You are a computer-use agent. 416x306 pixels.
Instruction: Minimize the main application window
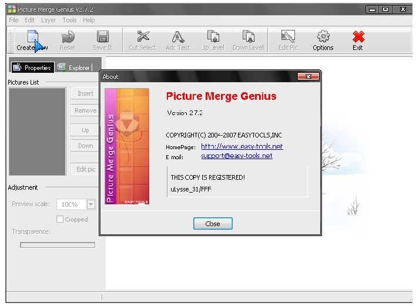point(372,9)
